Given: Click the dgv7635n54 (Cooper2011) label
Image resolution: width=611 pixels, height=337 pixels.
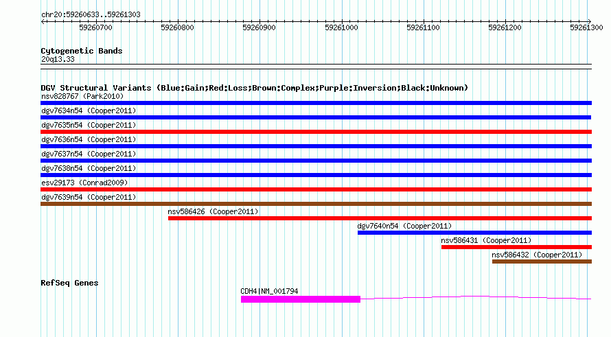Looking at the screenshot, I should click(x=89, y=125).
